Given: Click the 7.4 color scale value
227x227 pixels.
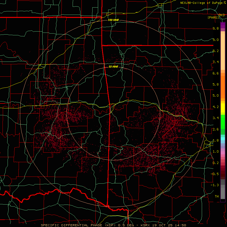Looking at the screenshot, I should click(216, 62).
